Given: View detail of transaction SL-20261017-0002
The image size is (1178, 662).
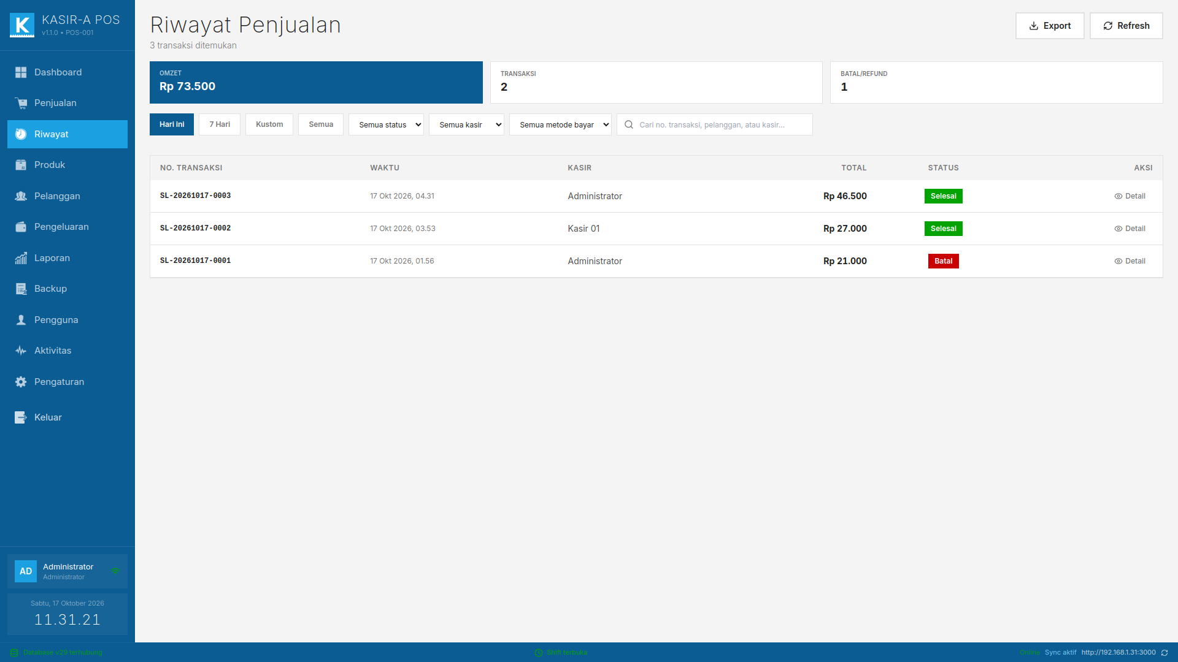Looking at the screenshot, I should click(1130, 229).
